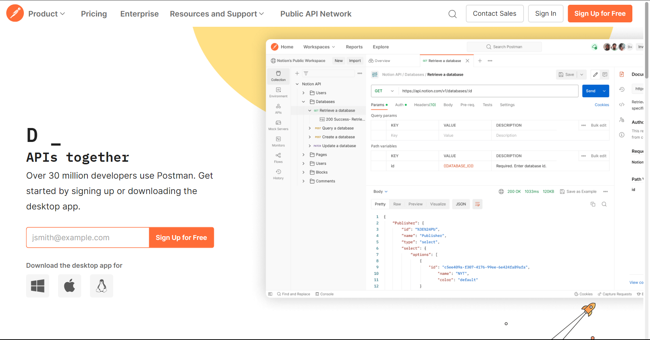Click the Contact Sales button
650x340 pixels.
tap(494, 14)
